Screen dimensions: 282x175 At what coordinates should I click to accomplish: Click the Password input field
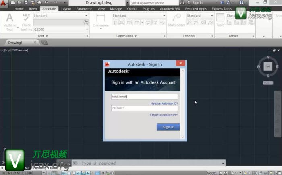[x=144, y=108]
